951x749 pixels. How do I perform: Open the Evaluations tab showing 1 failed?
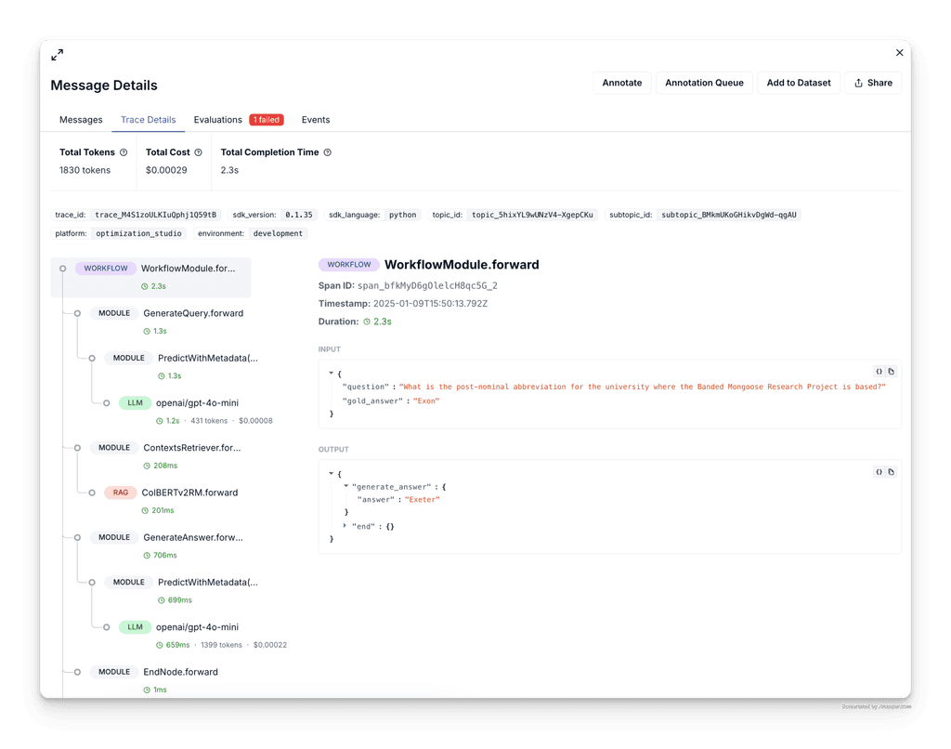[217, 119]
